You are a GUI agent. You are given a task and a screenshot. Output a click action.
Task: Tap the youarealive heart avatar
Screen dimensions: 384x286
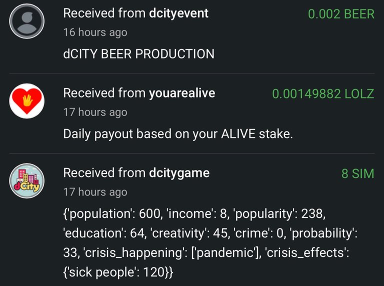pos(27,101)
